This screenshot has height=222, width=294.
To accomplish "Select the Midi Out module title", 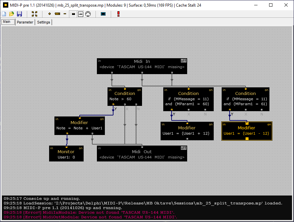I will pyautogui.click(x=142, y=152).
